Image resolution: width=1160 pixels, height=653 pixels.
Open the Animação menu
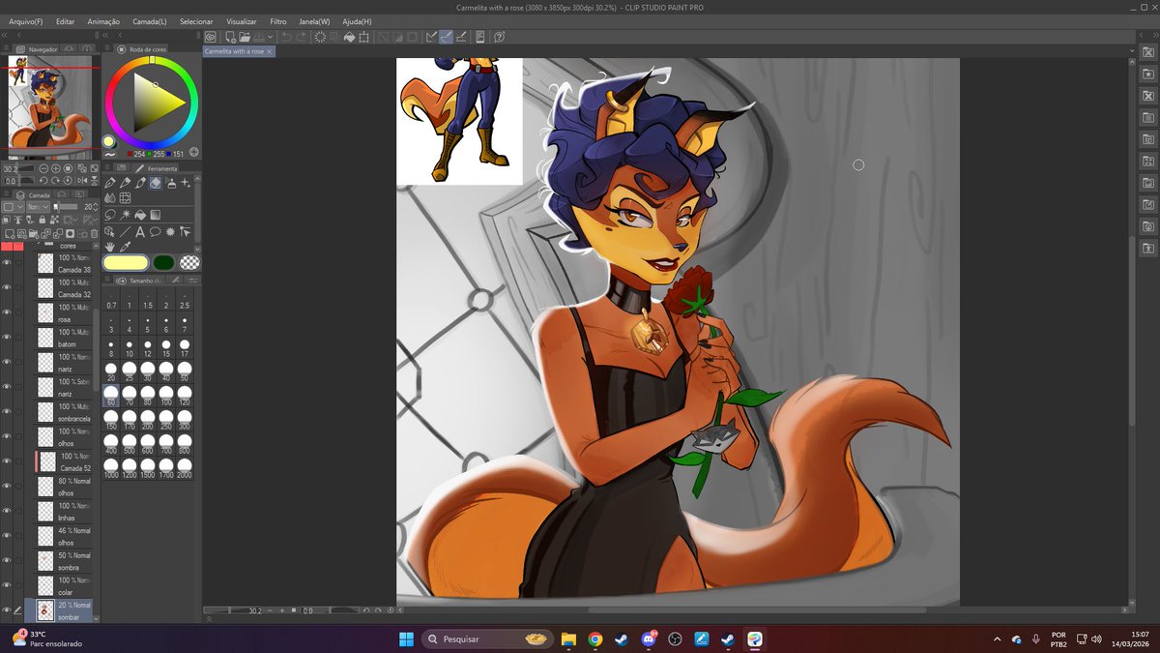click(x=103, y=20)
